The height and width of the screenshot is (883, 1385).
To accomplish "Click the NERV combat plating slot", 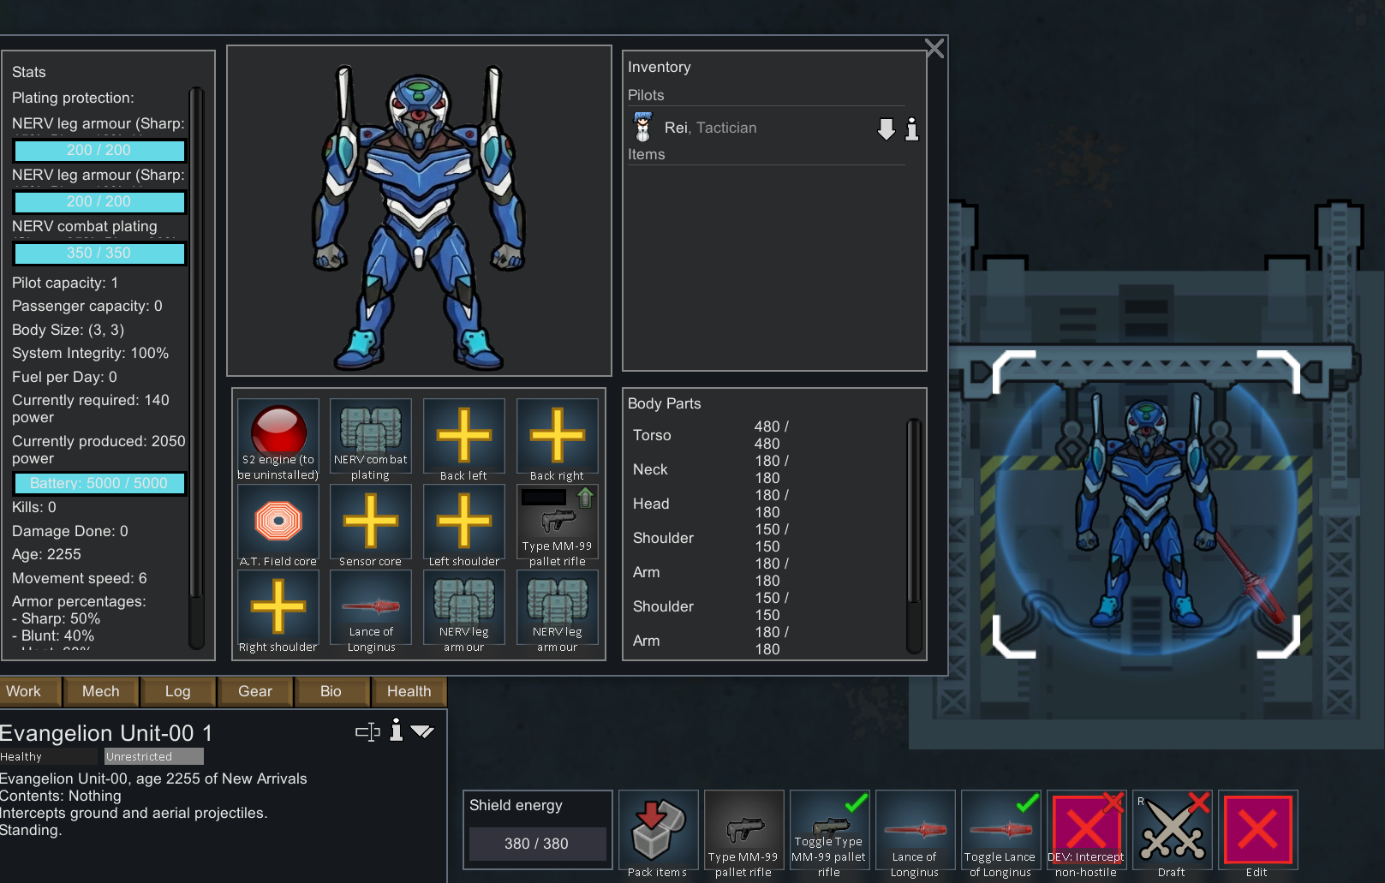I will coord(371,439).
